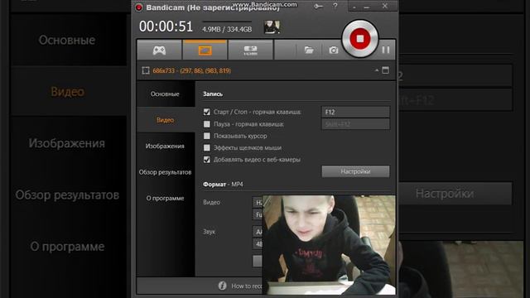
Task: Select Видео in the background enlarged menu
Action: [x=67, y=92]
